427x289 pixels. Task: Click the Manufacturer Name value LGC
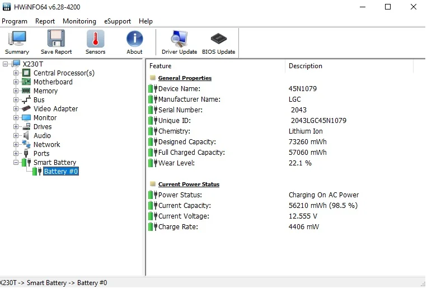(295, 100)
